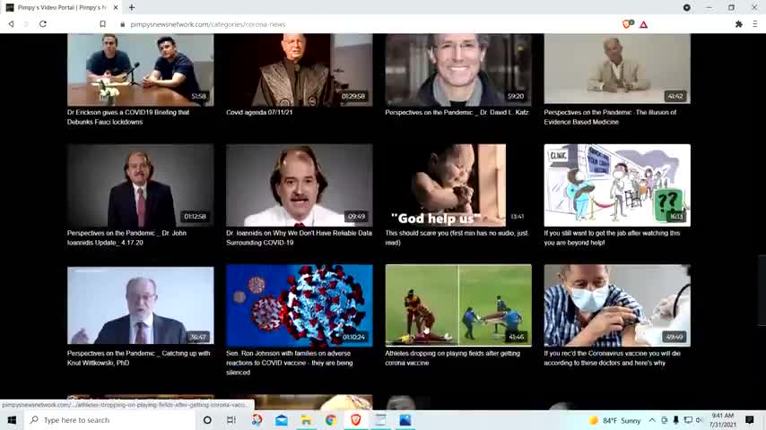Open a new browser tab

(132, 7)
